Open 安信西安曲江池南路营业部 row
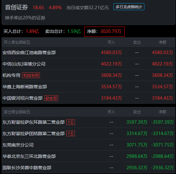 (x=88, y=53)
